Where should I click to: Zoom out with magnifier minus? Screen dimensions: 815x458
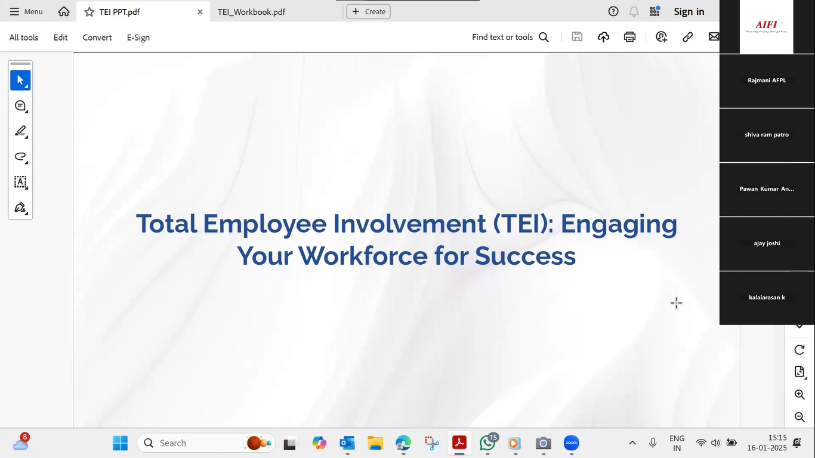[x=799, y=417]
